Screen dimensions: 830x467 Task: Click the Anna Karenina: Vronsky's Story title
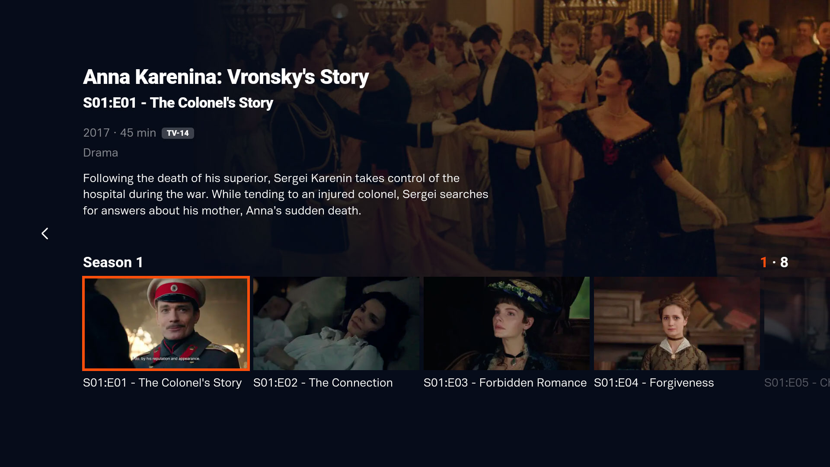[226, 77]
